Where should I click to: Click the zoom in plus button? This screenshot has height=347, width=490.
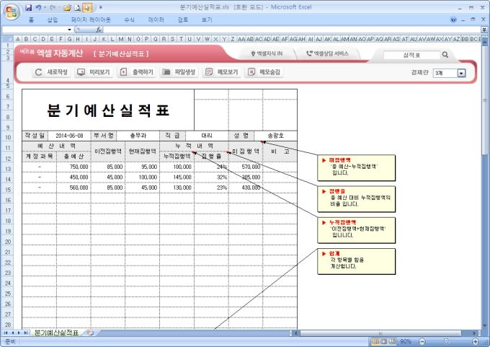tap(476, 341)
